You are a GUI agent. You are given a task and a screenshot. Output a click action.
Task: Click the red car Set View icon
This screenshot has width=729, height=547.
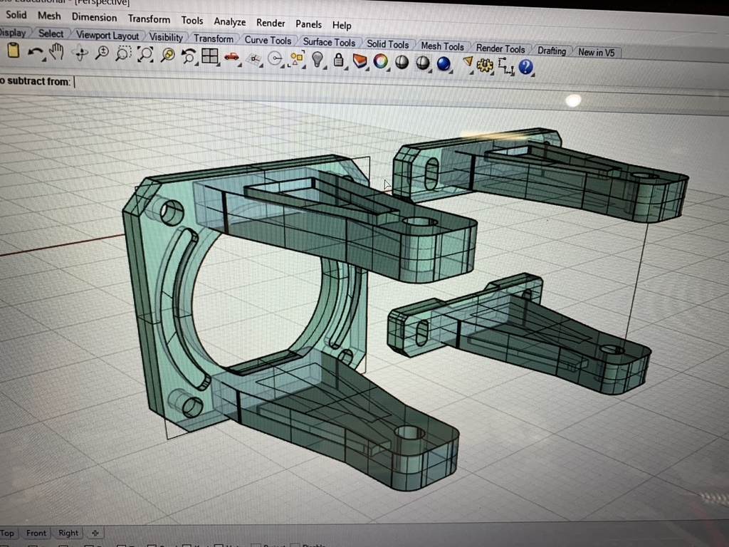(x=231, y=56)
